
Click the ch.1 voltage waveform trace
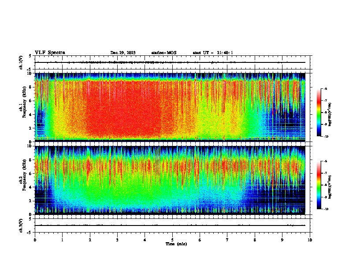pyautogui.click(x=170, y=62)
